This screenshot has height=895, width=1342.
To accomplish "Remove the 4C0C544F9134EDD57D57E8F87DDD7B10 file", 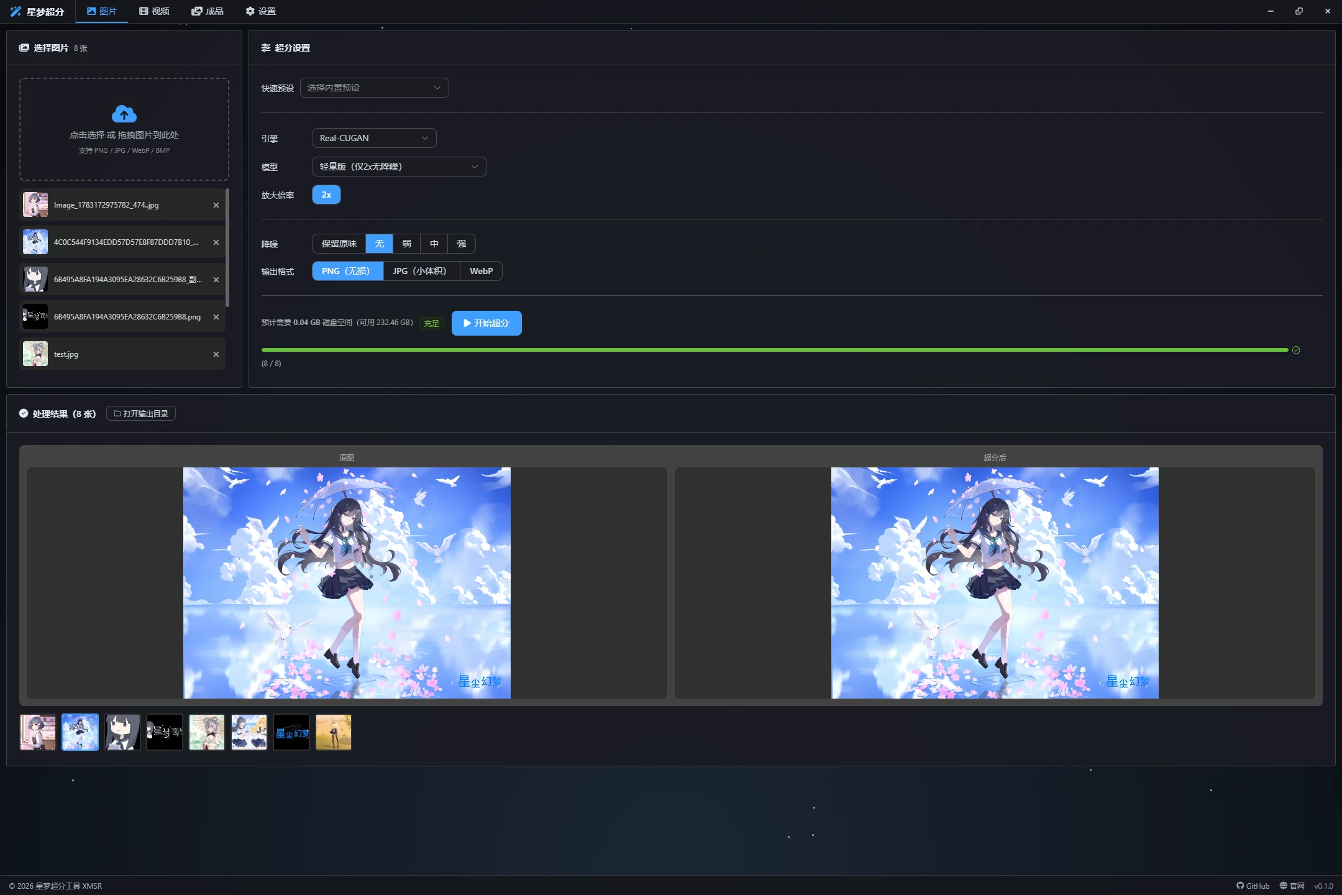I will 216,242.
